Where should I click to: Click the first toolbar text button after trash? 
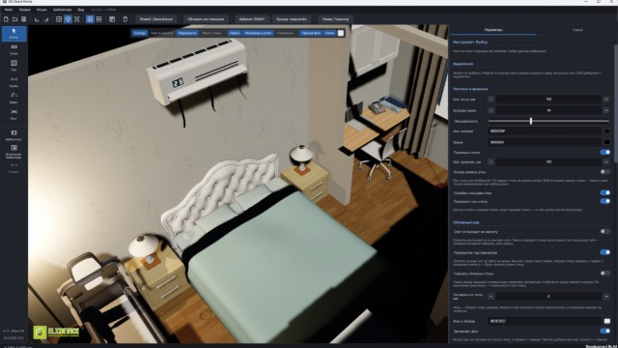[x=156, y=19]
